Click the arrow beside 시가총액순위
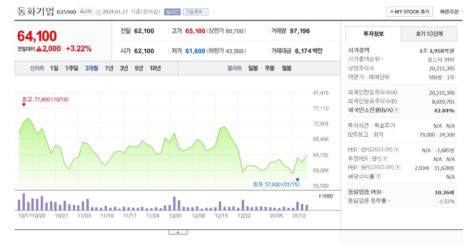470x245 pixels. click(x=382, y=59)
